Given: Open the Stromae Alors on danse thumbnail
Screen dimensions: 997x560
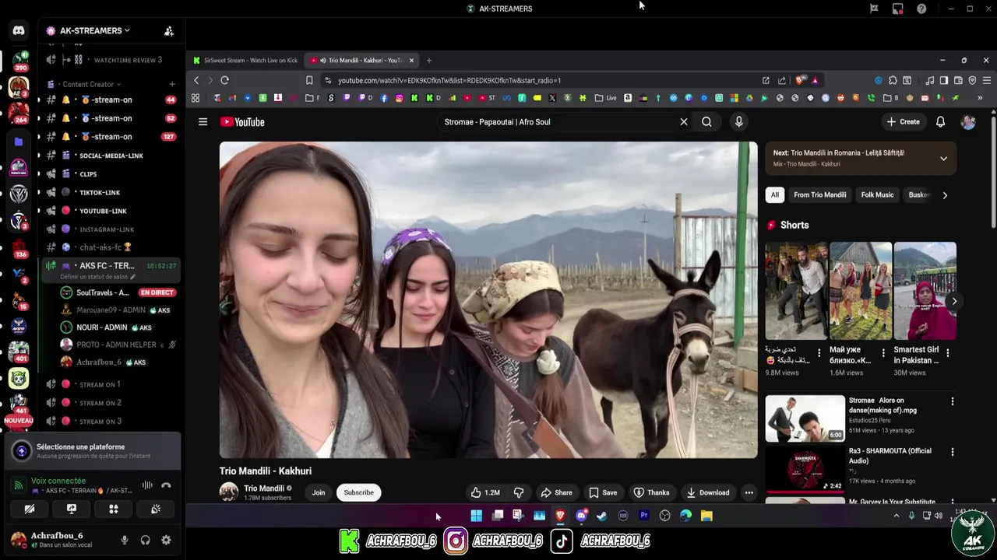Looking at the screenshot, I should pyautogui.click(x=805, y=418).
